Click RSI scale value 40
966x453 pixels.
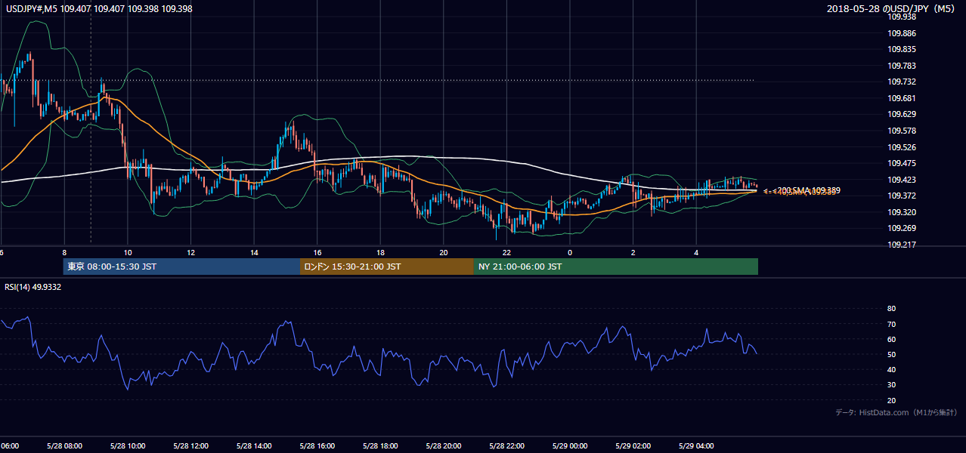point(891,369)
